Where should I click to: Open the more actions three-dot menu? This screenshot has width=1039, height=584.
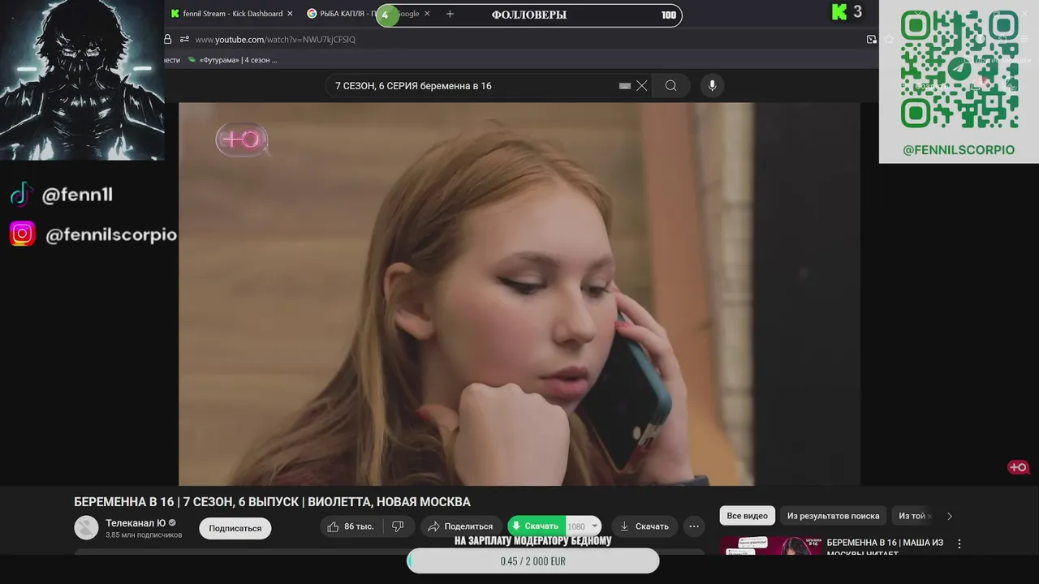[694, 526]
